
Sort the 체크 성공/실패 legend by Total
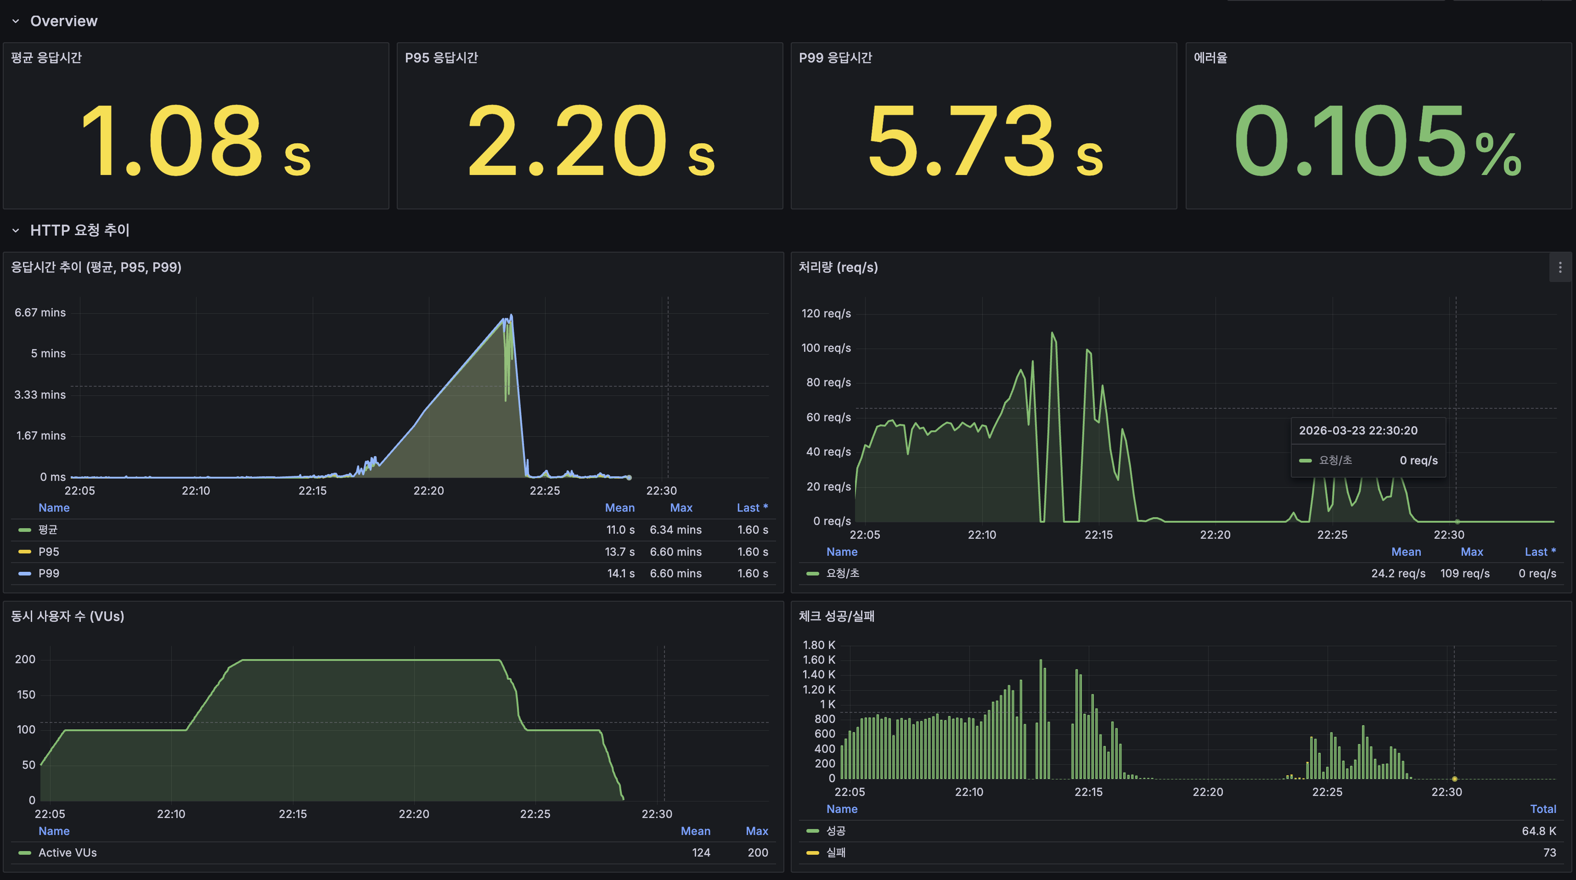coord(1542,808)
